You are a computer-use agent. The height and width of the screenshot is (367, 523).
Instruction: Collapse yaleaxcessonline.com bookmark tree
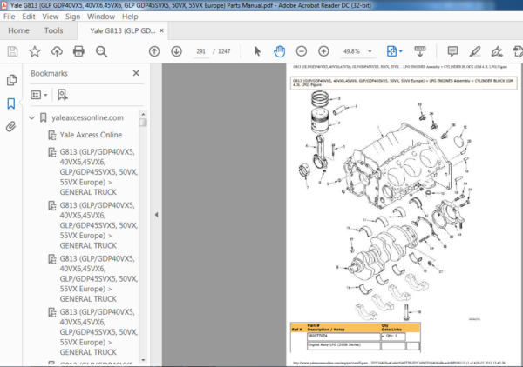click(x=31, y=117)
